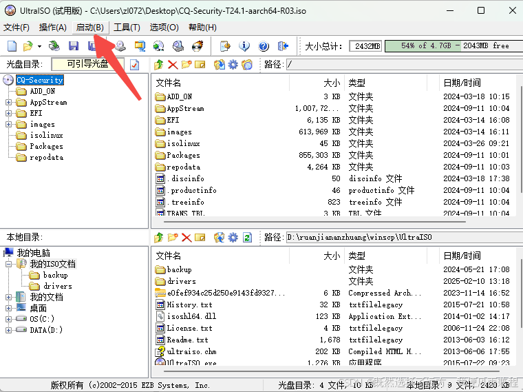Viewport: 523px width, 392px height.
Task: Click the local file list horizontal scrollbar
Action: (331, 371)
